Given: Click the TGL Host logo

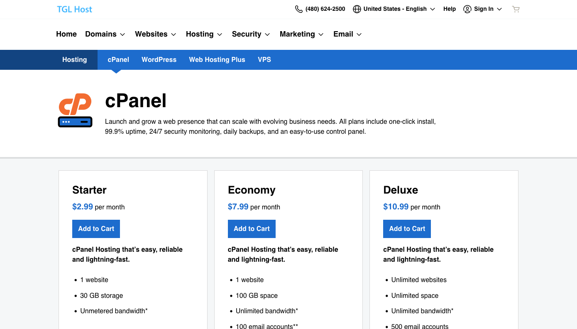Looking at the screenshot, I should point(75,9).
